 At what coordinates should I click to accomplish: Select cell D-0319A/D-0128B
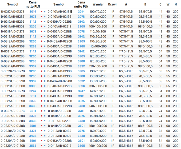tap(13, 36)
